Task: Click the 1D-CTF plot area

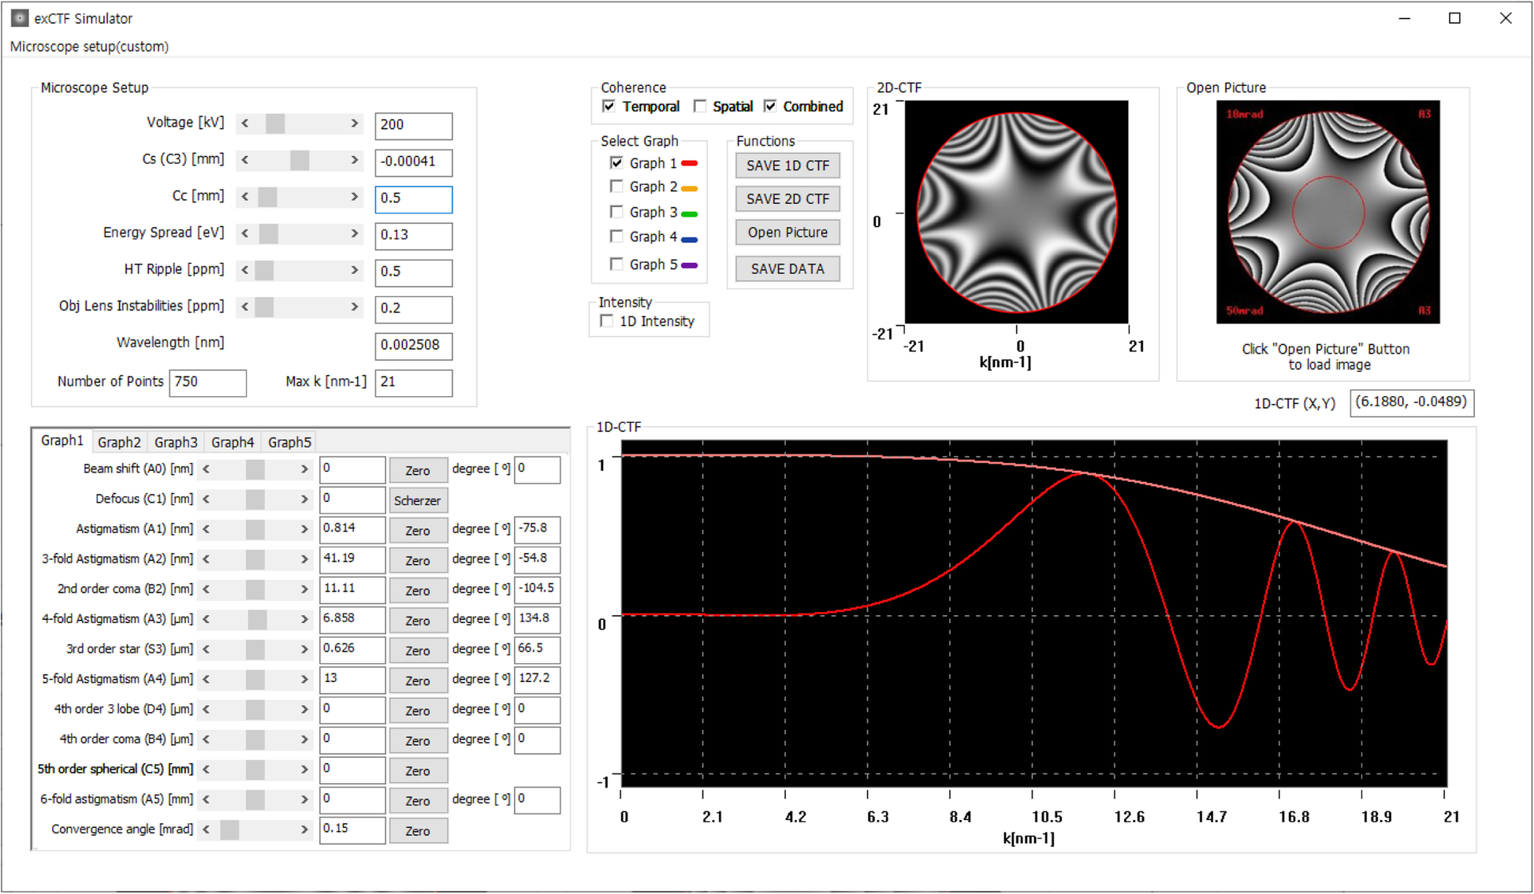Action: (x=1034, y=614)
